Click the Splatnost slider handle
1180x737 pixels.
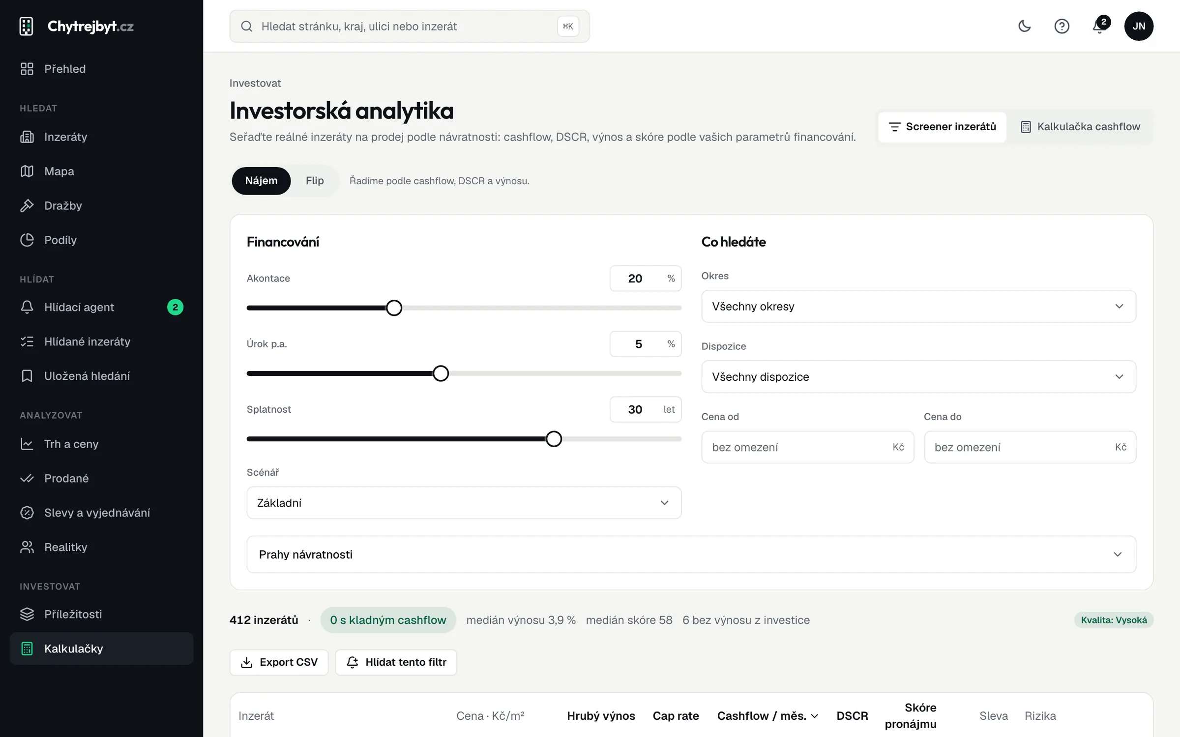click(554, 439)
